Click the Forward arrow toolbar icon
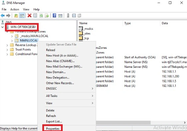This screenshot has height=131, width=187. pos(8,15)
